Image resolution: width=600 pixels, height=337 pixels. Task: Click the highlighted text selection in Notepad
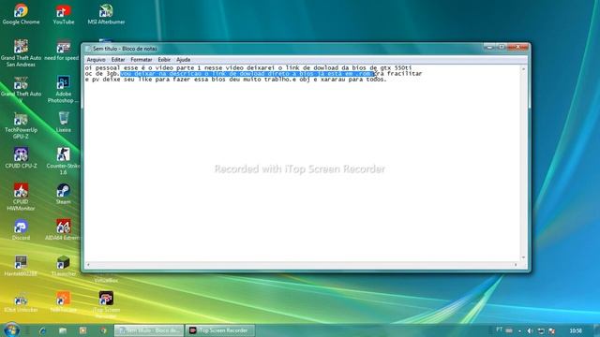click(x=247, y=73)
